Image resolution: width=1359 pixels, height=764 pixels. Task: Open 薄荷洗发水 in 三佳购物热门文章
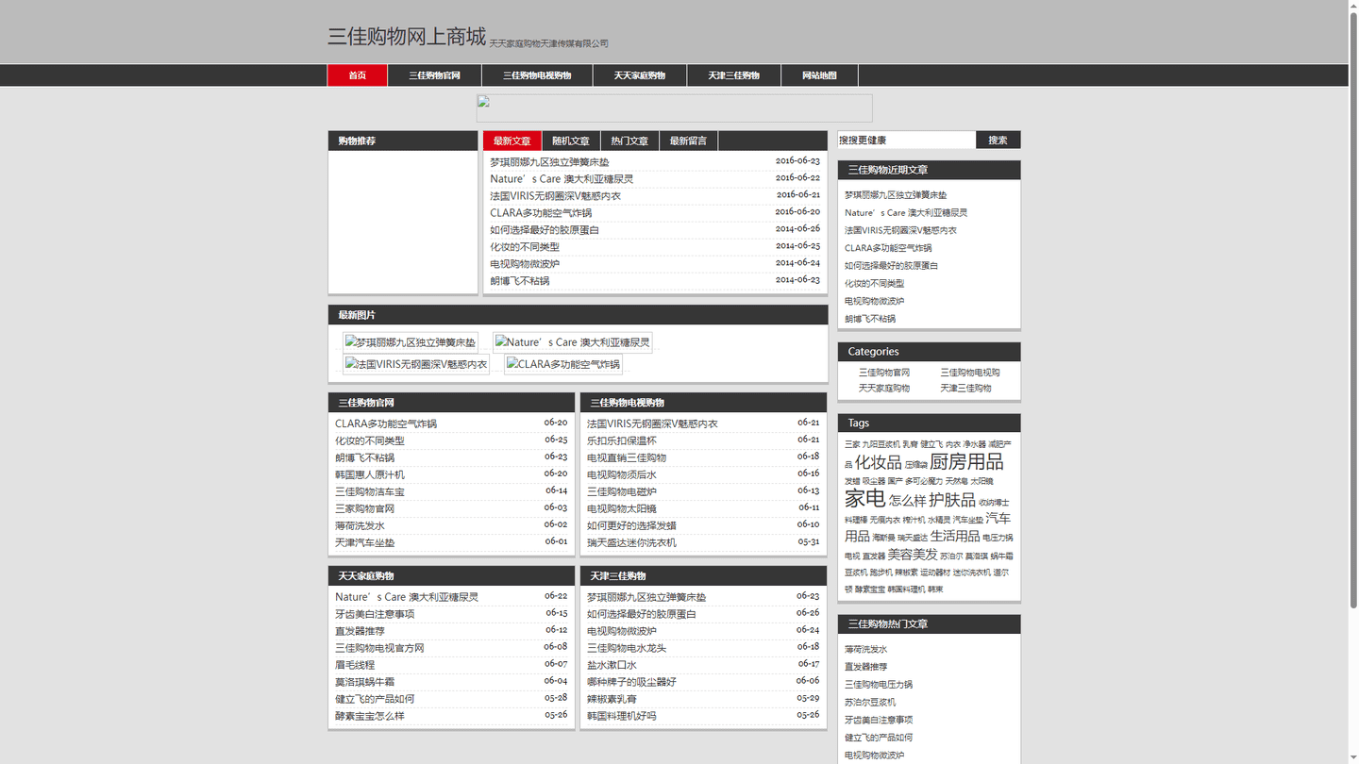tap(865, 649)
